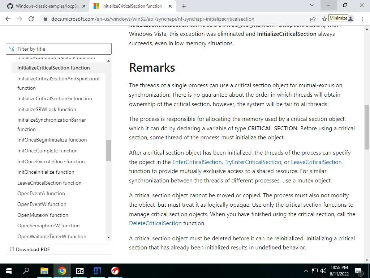Open OpenEventA function entry

pyautogui.click(x=41, y=193)
